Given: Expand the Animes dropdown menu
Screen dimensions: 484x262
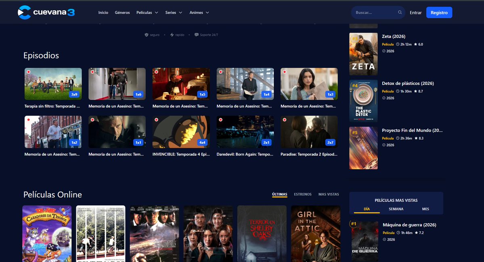Looking at the screenshot, I should [x=199, y=13].
